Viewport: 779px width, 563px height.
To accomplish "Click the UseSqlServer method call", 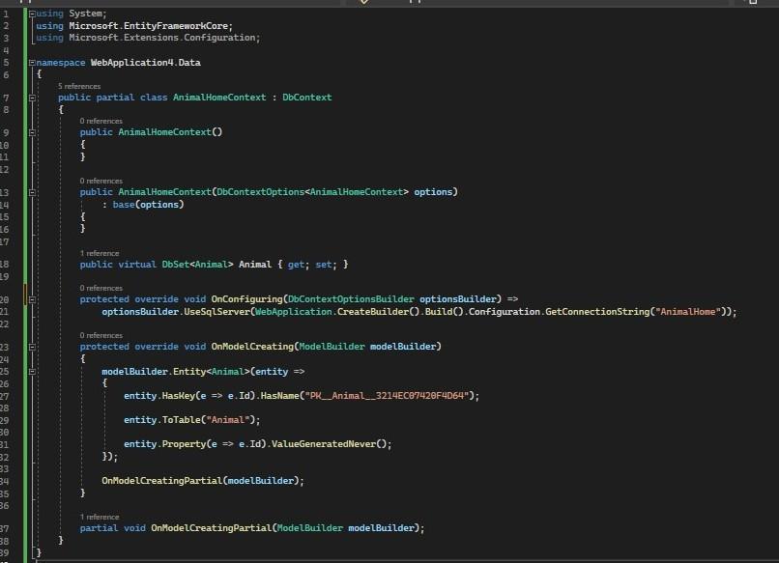I will [x=217, y=312].
